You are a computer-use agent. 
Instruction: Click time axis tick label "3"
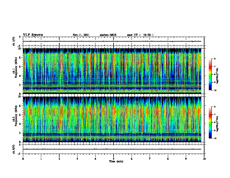[77, 159]
